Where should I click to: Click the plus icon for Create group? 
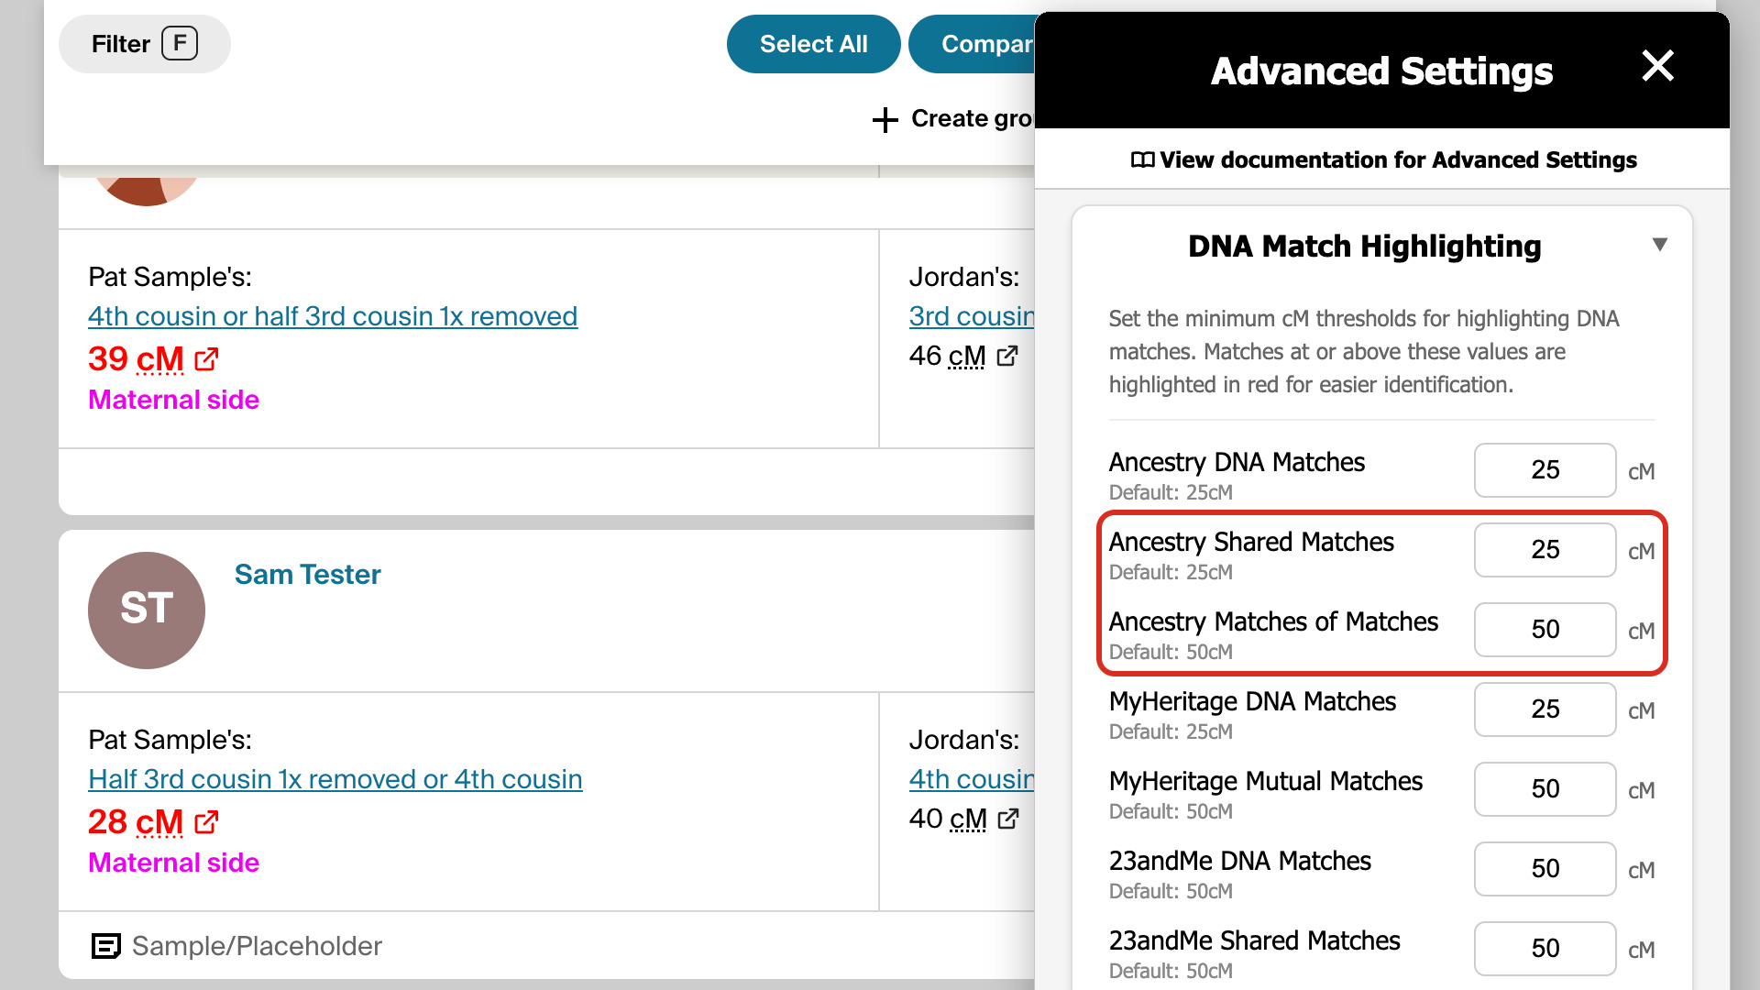[885, 120]
